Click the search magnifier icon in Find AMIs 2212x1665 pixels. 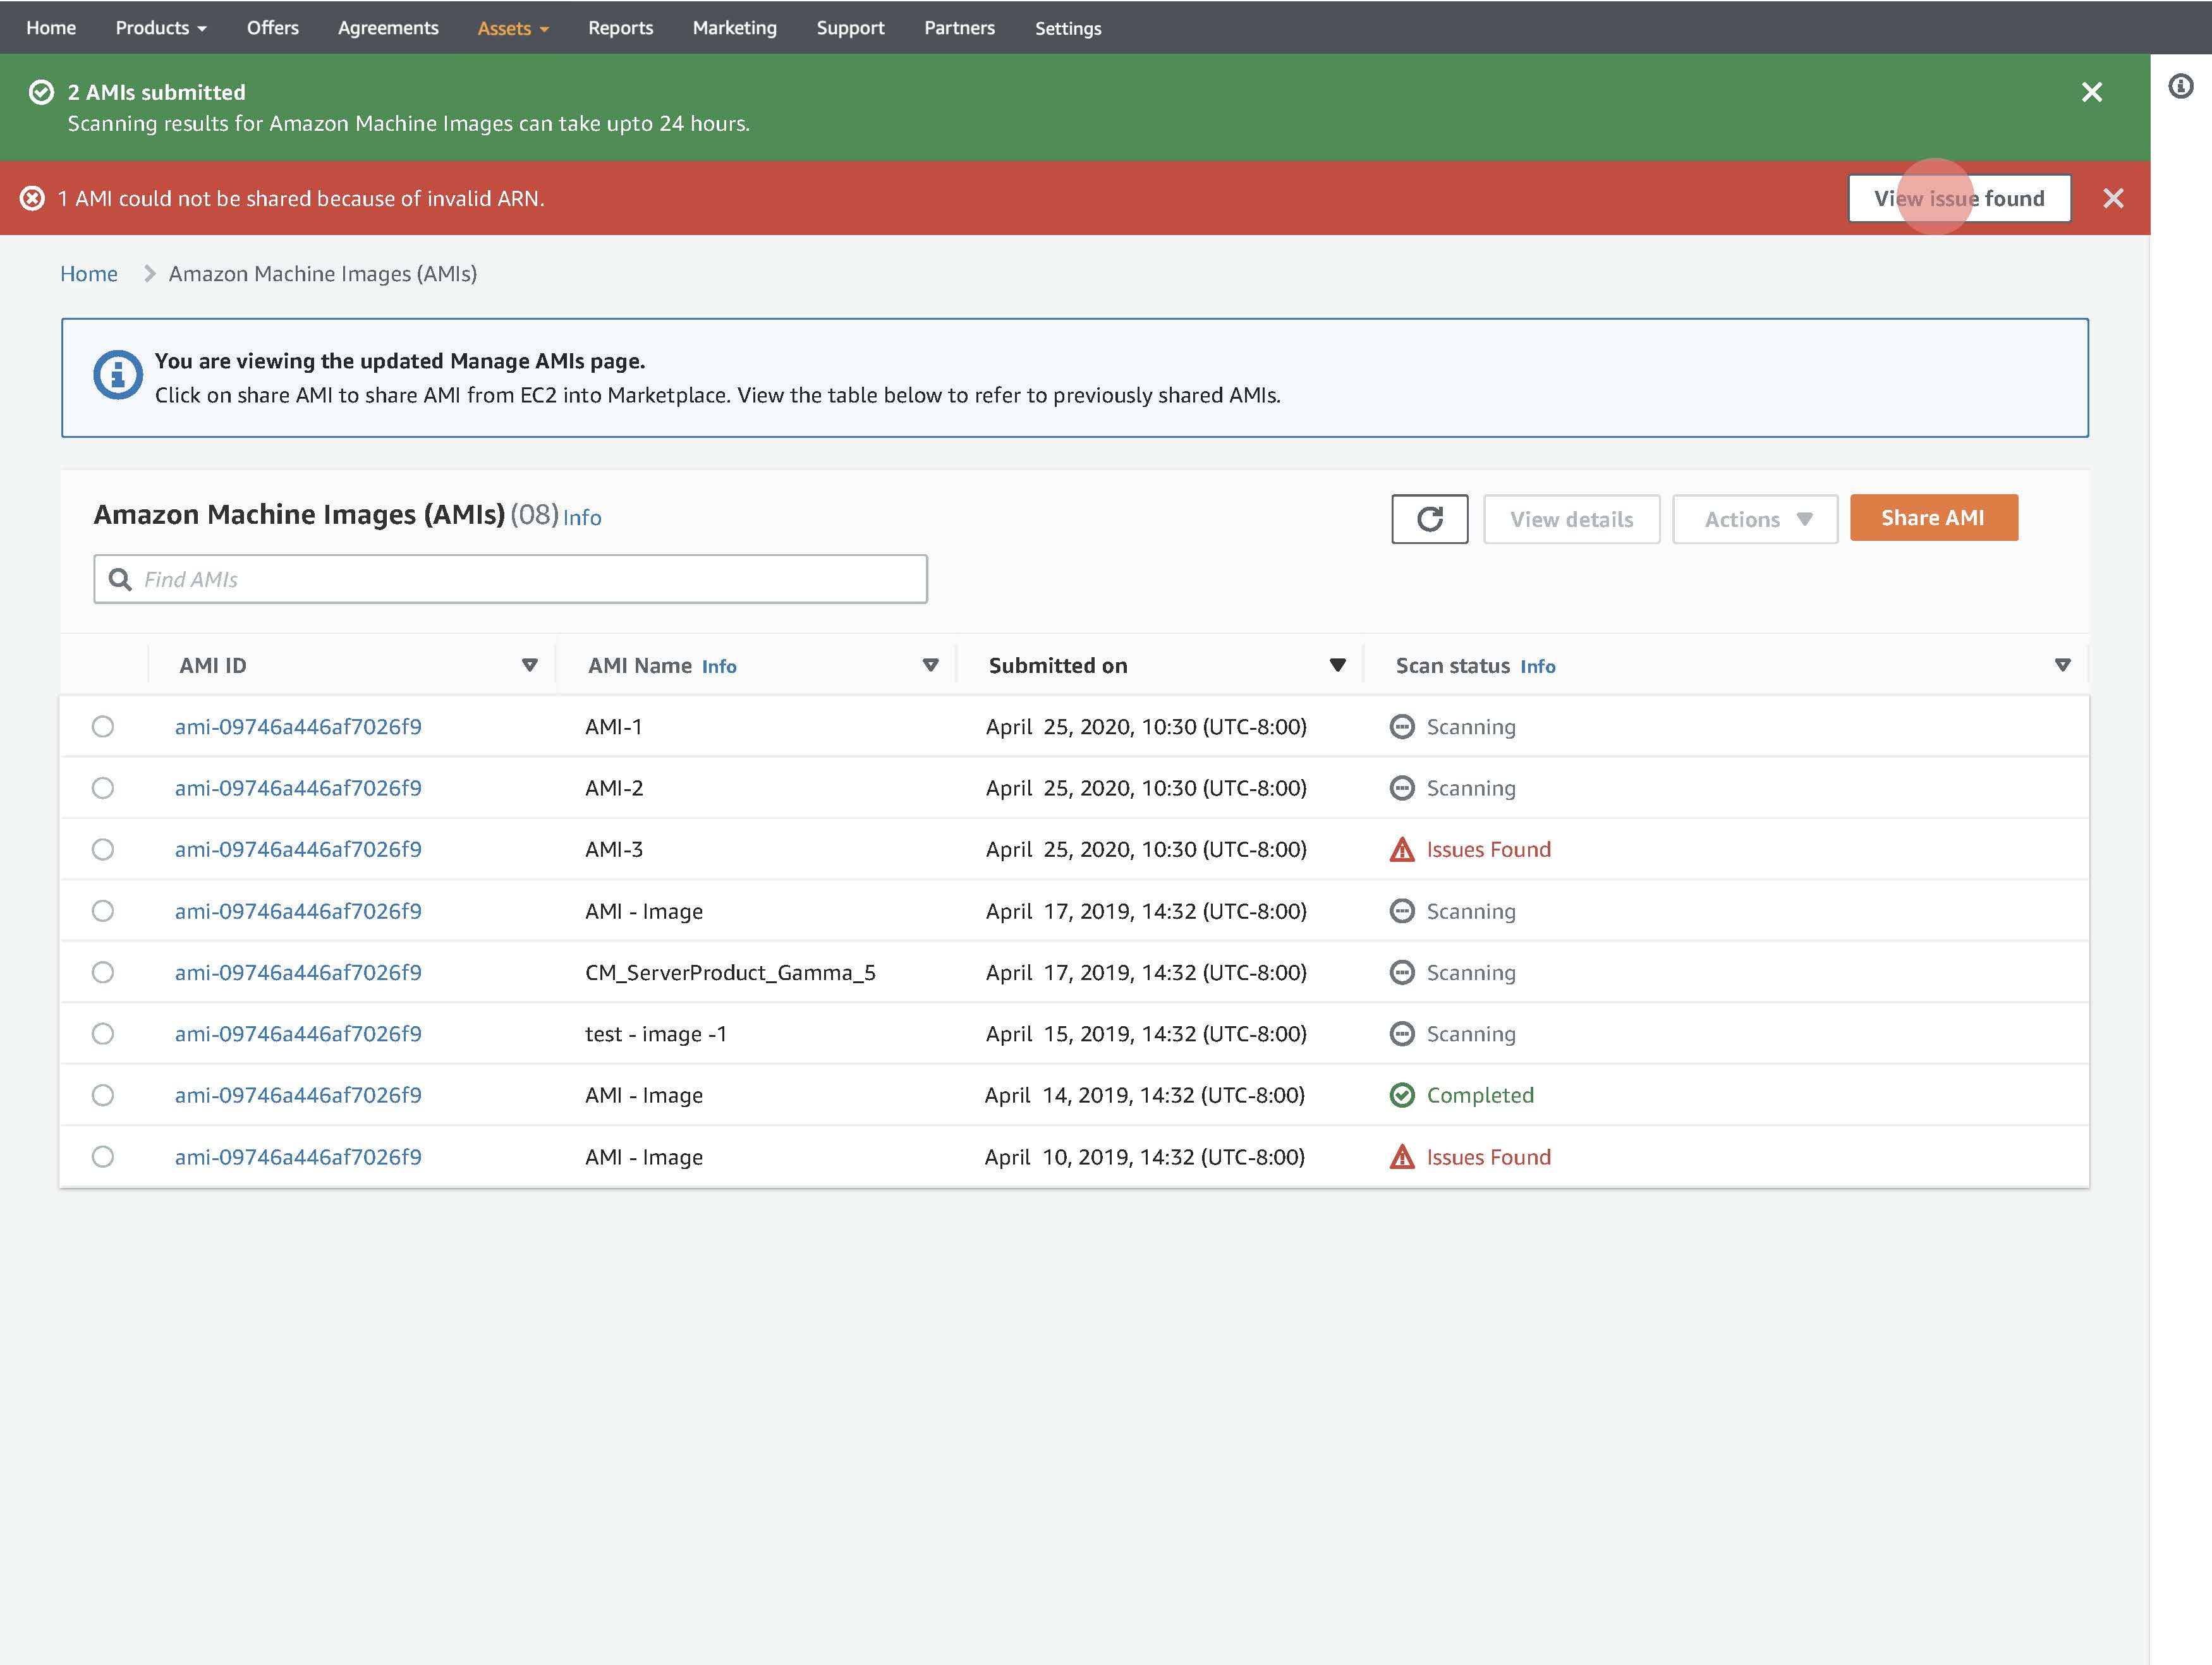pos(120,579)
